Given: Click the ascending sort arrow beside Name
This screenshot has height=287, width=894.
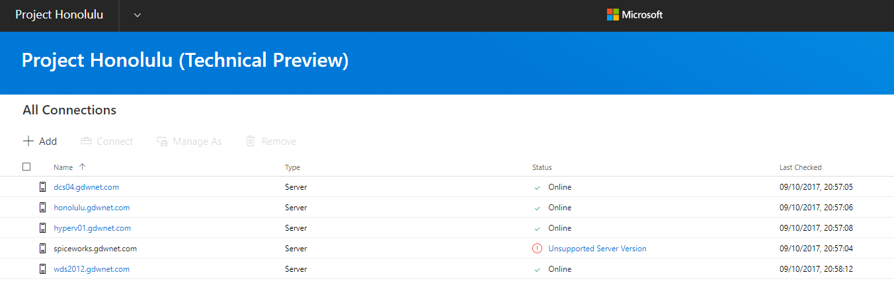Looking at the screenshot, I should click(x=82, y=167).
